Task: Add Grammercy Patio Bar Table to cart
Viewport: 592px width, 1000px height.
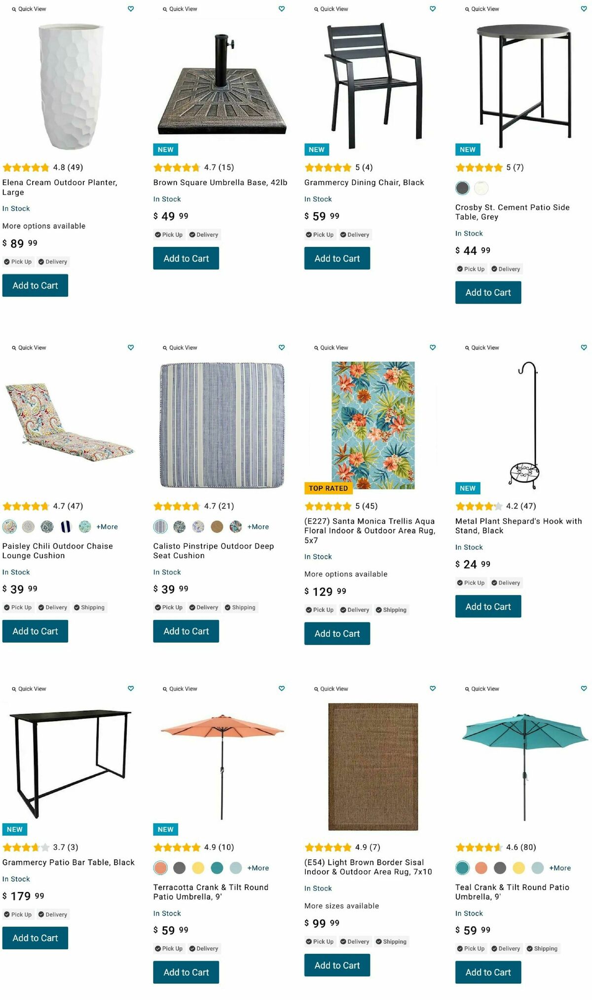Action: pyautogui.click(x=35, y=938)
